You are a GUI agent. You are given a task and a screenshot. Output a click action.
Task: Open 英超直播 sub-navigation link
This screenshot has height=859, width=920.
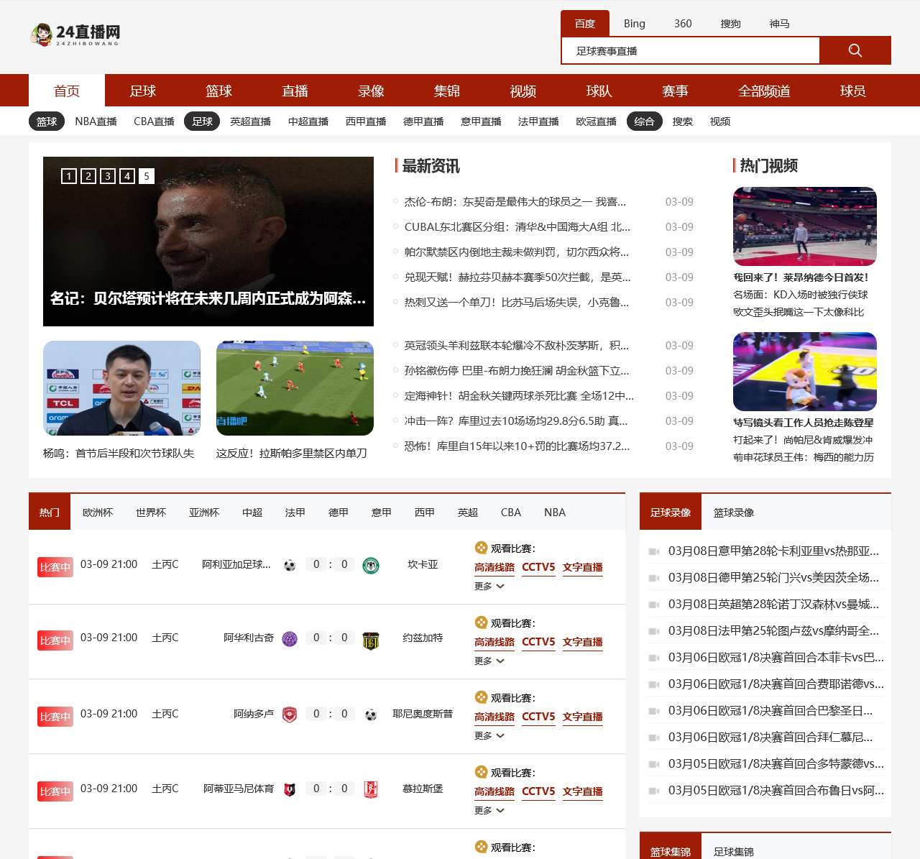(250, 121)
